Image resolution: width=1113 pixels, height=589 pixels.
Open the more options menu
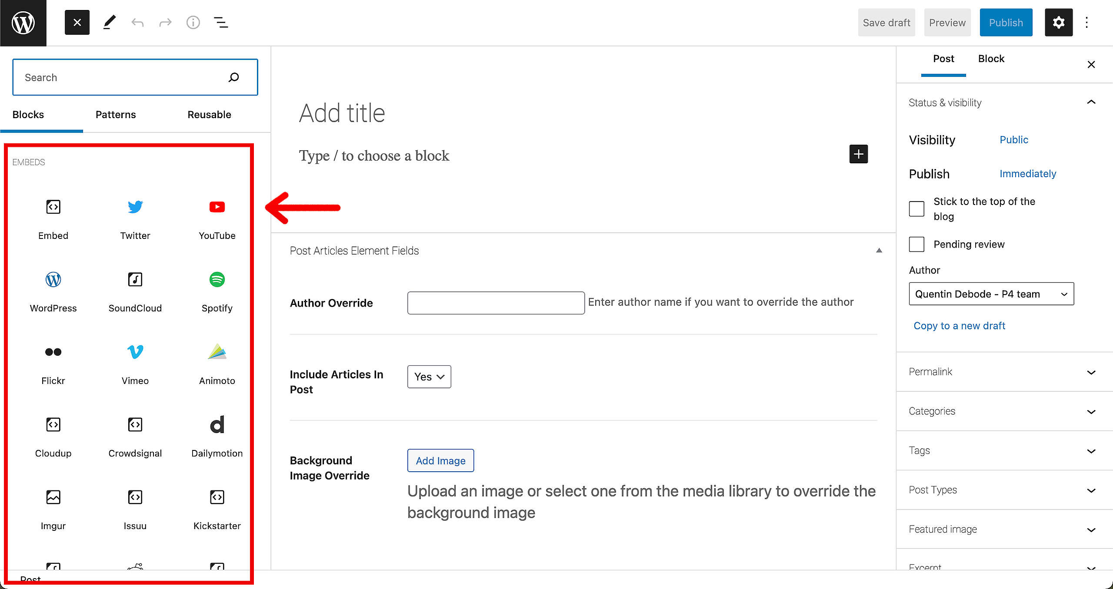[1086, 23]
